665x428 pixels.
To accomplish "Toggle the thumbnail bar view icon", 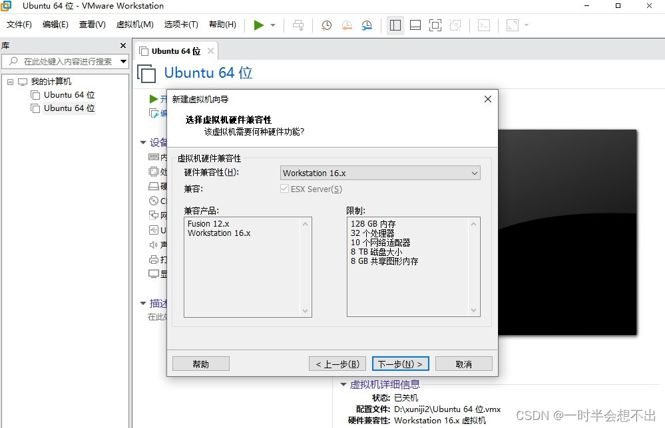I will pyautogui.click(x=415, y=25).
